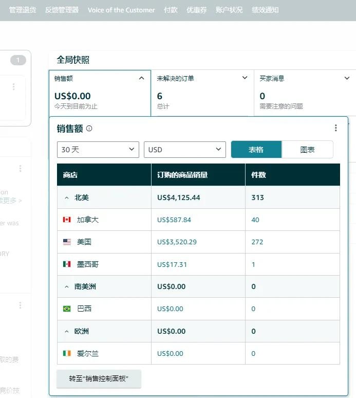The width and height of the screenshot is (356, 398).
Task: Click the 北美 units total 313
Action: pyautogui.click(x=257, y=197)
